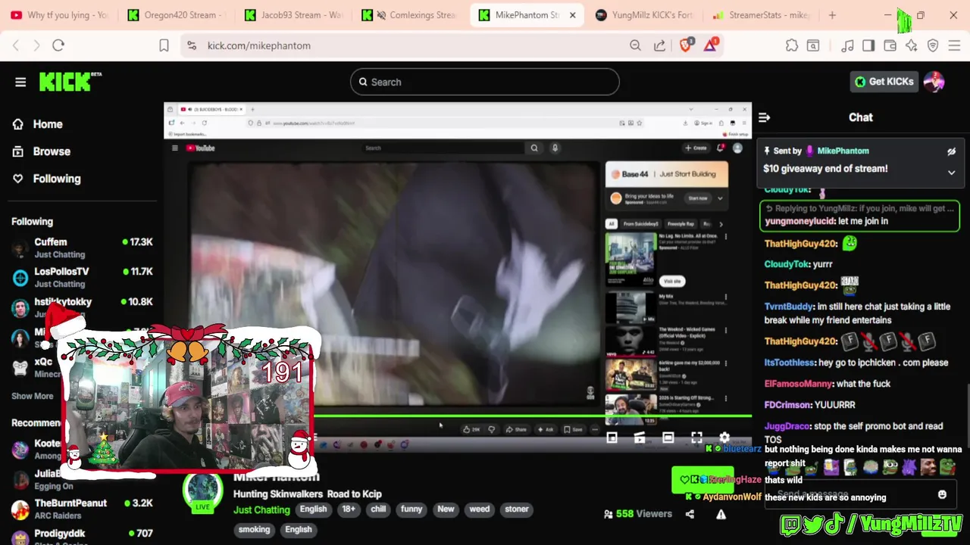Share the stream via the share icon

click(x=690, y=514)
